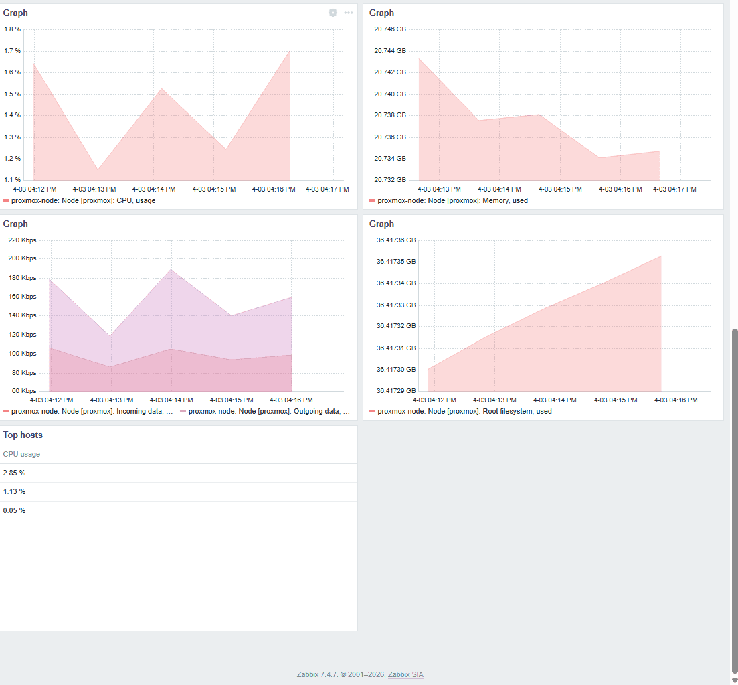Viewport: 738px width, 685px height.
Task: Click the 60 Kbps axis label on network graph
Action: [x=24, y=391]
